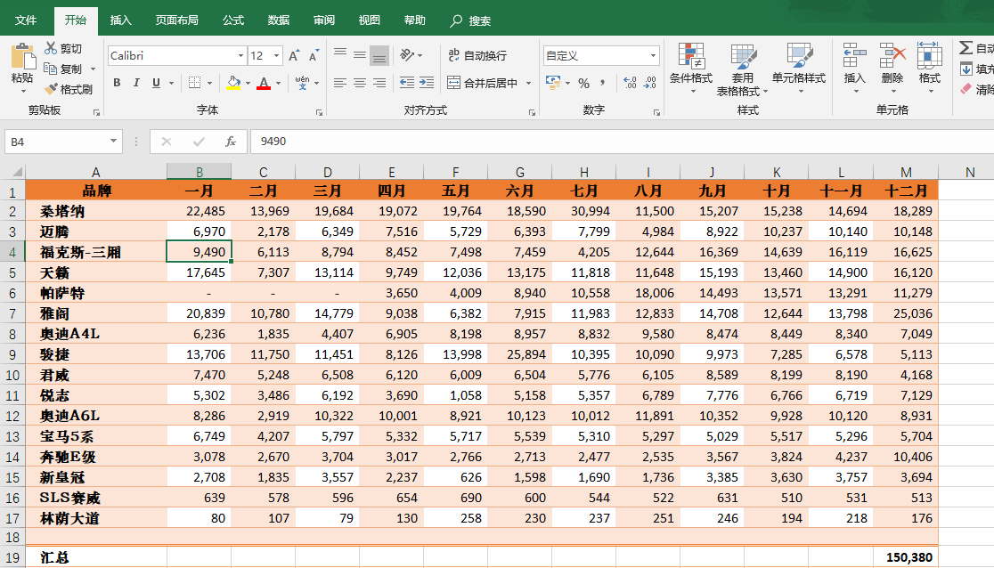This screenshot has width=994, height=568.
Task: Switch to the 插入 ribbon tab
Action: pos(120,20)
